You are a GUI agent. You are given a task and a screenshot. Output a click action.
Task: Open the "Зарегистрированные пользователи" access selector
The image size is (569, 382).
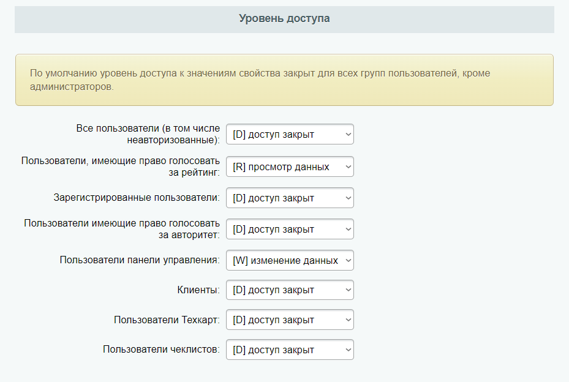point(289,197)
